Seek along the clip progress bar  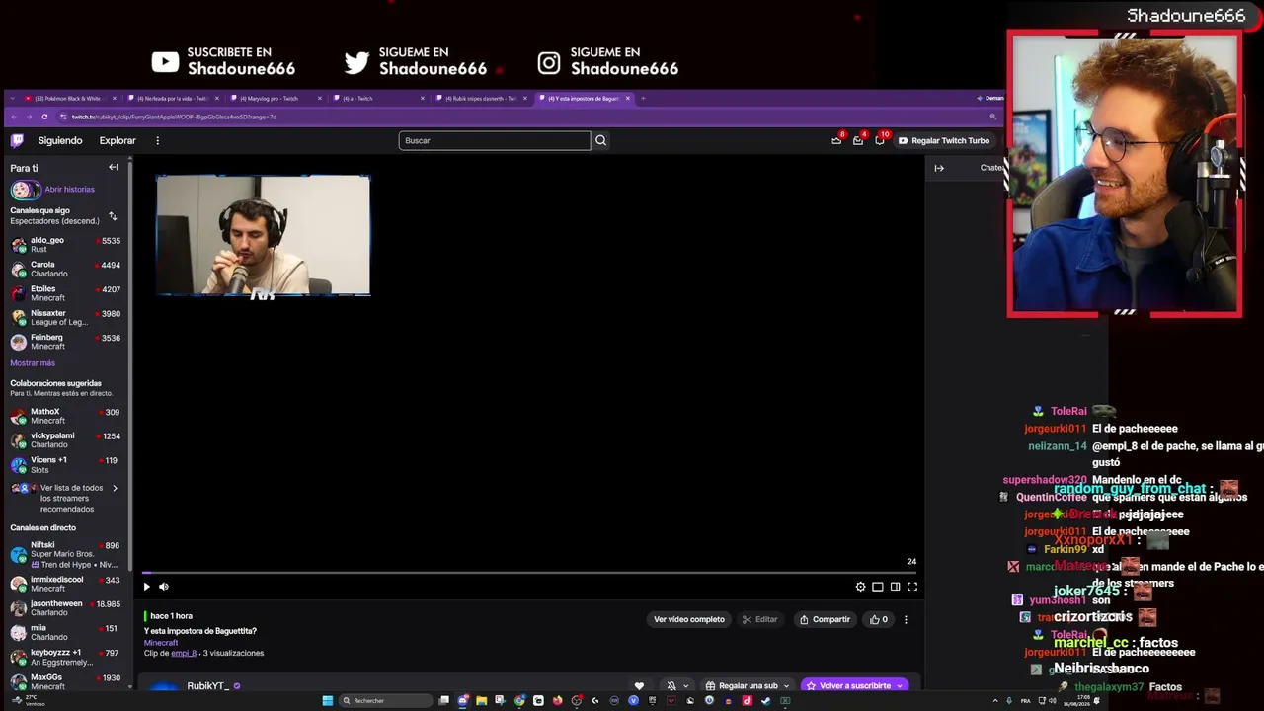tap(529, 572)
